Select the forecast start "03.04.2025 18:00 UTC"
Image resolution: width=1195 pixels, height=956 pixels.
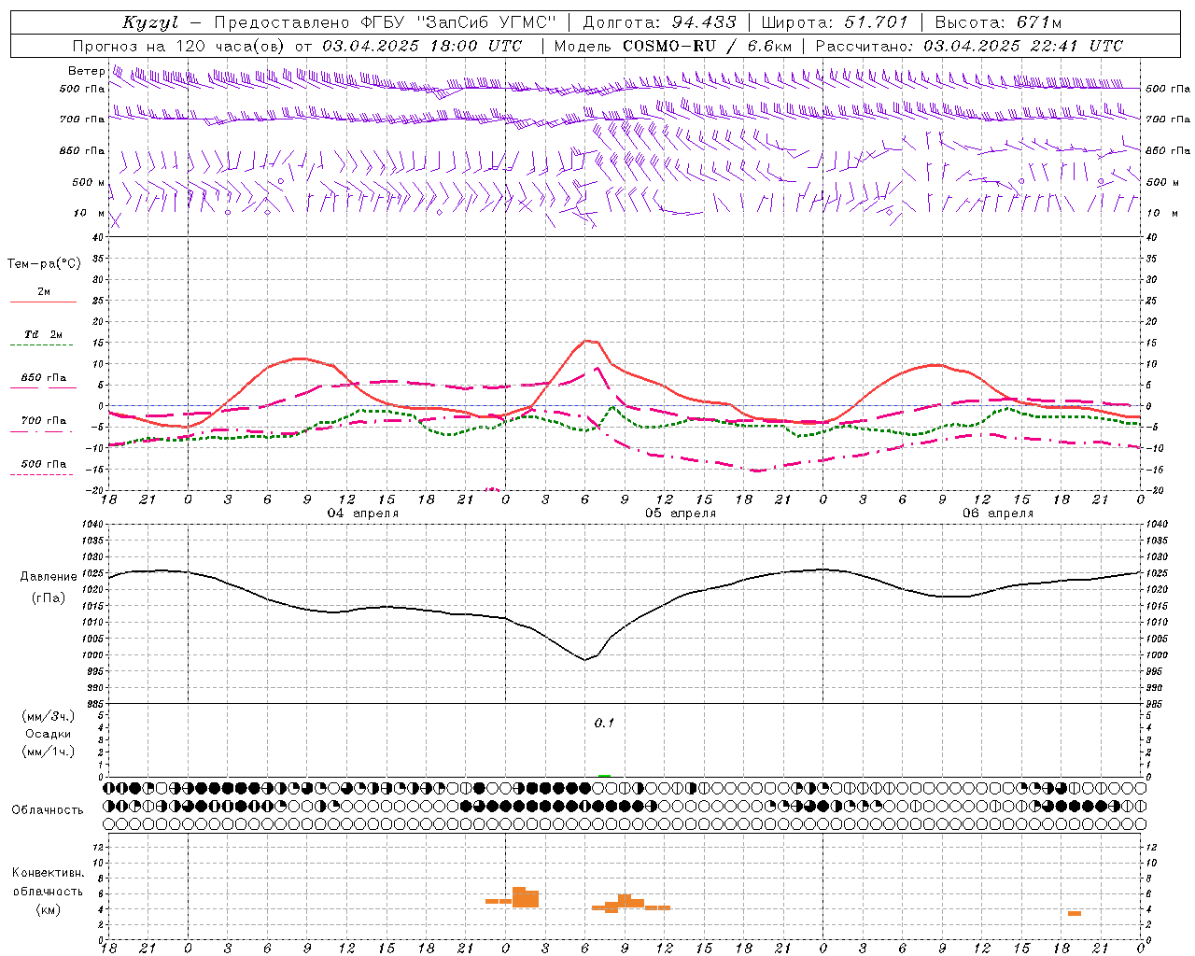[x=422, y=46]
